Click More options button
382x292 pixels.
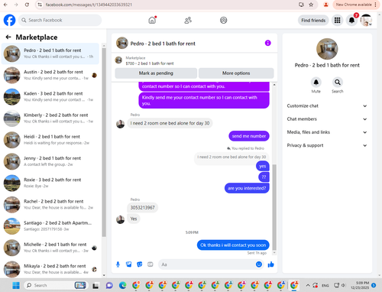coord(236,73)
